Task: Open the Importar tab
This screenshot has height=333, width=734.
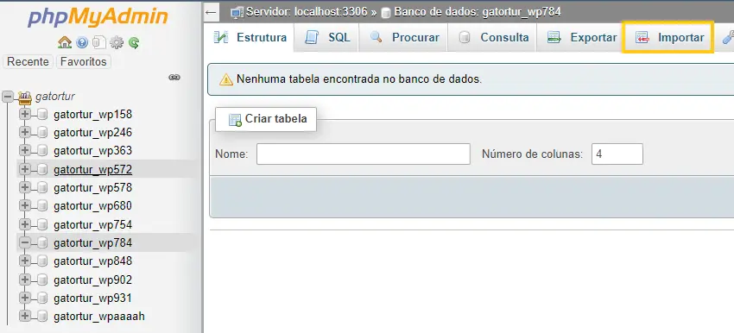Action: pyautogui.click(x=668, y=37)
